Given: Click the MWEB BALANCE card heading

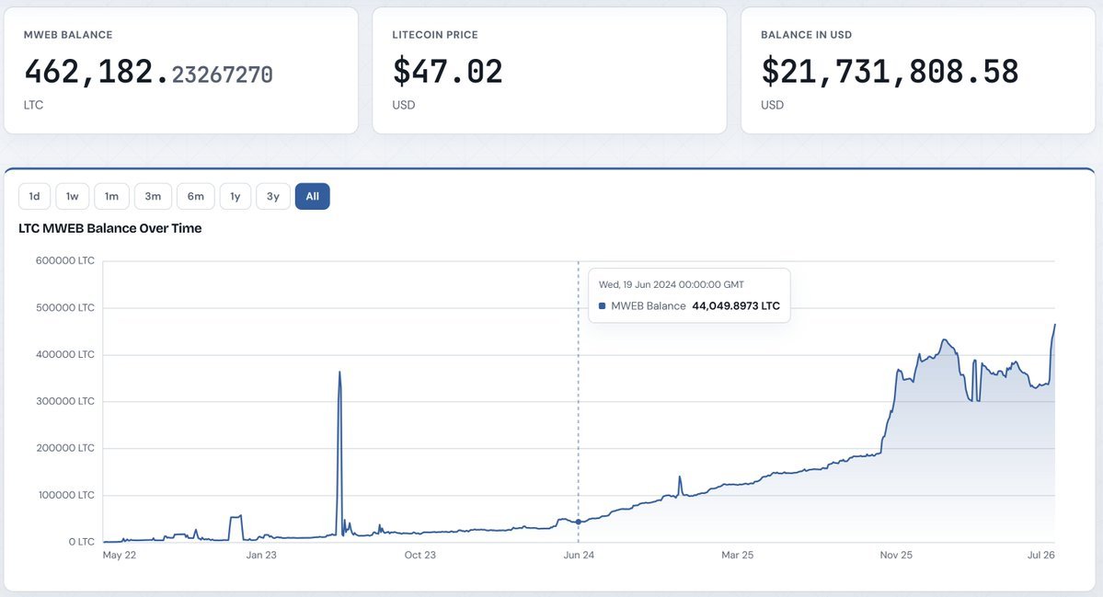Looking at the screenshot, I should pyautogui.click(x=68, y=34).
